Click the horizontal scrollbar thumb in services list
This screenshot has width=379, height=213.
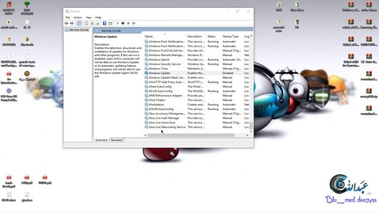click(191, 135)
